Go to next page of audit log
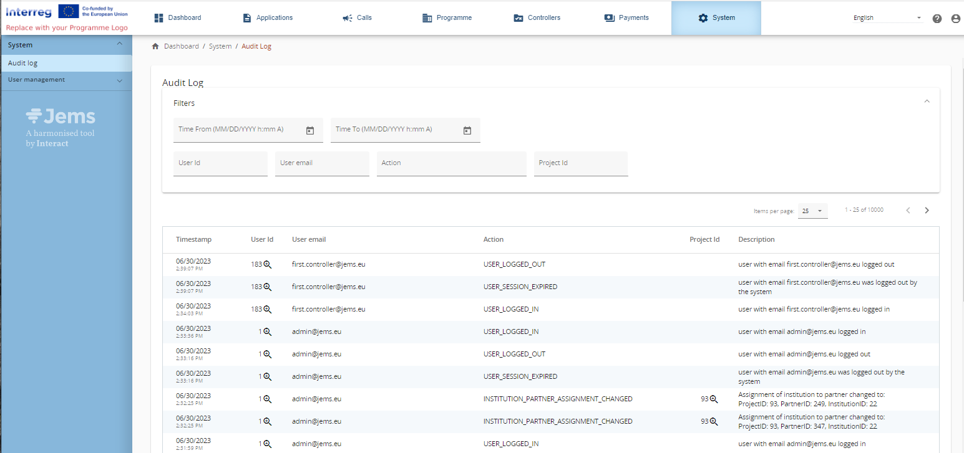964x453 pixels. pyautogui.click(x=927, y=211)
